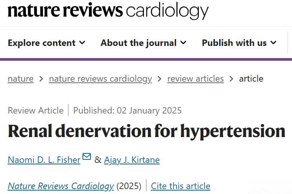Click the Published 02 January 2025 date

[127, 110]
